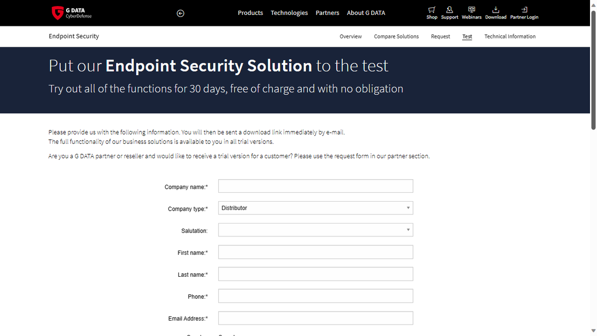The image size is (597, 336).
Task: Click the Endpoint Security breadcrumb link
Action: [74, 36]
